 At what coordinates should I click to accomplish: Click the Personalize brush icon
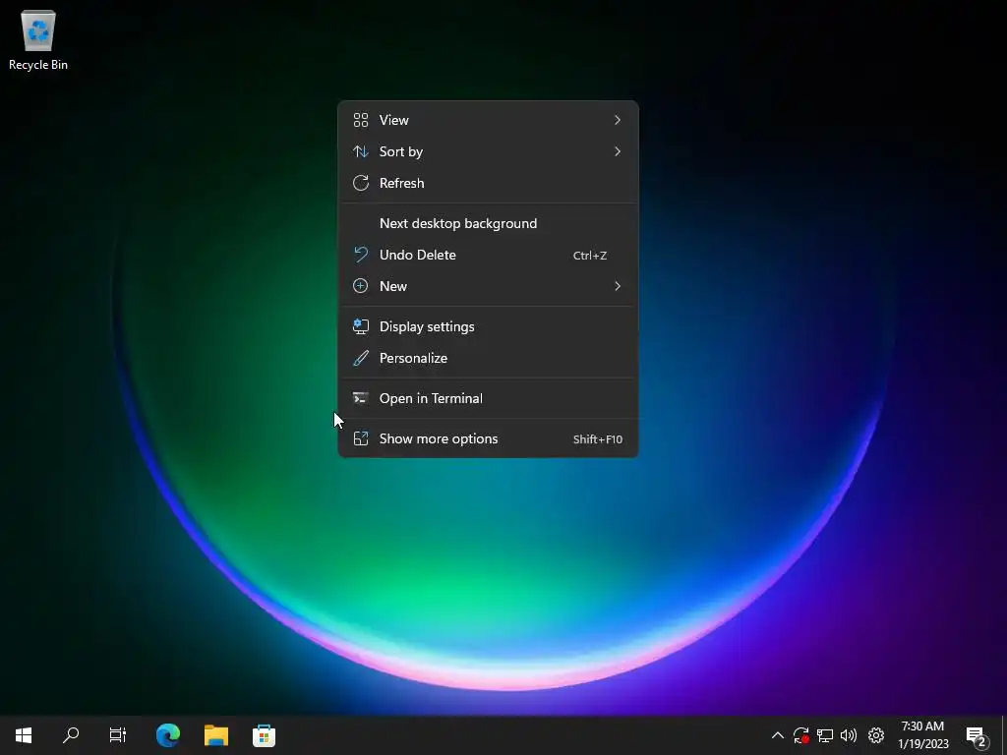(361, 358)
